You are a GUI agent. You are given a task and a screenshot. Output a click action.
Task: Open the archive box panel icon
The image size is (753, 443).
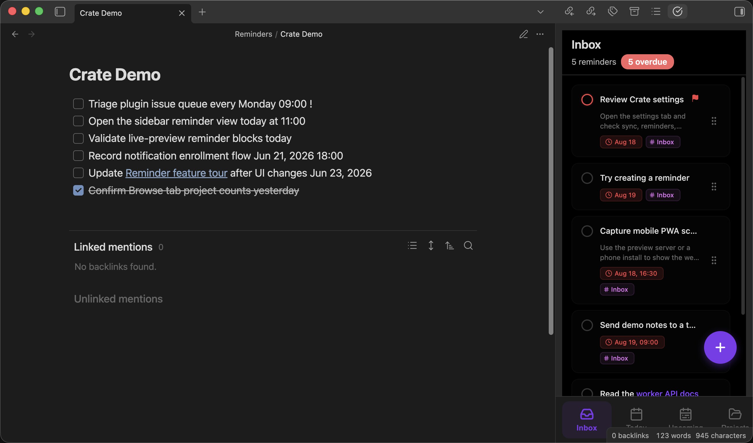634,12
